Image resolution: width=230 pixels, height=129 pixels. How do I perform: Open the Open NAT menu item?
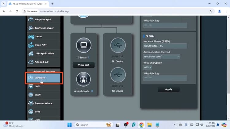[44, 45]
